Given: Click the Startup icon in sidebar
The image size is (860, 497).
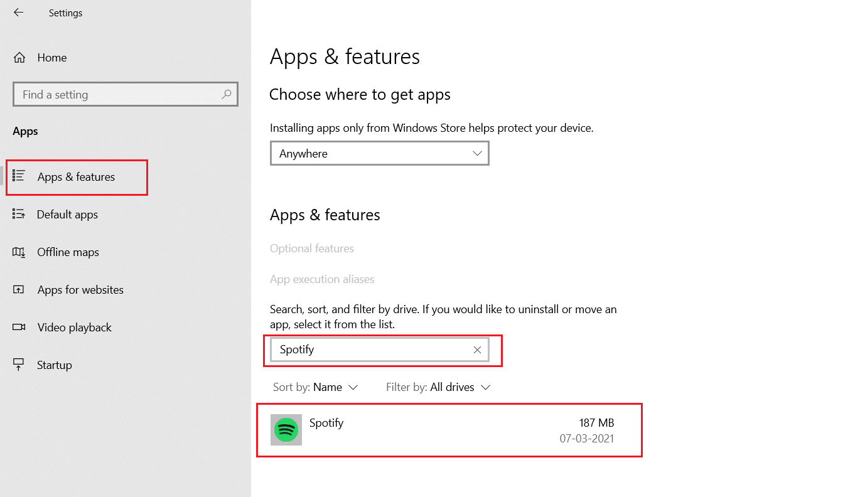Looking at the screenshot, I should click(x=19, y=365).
